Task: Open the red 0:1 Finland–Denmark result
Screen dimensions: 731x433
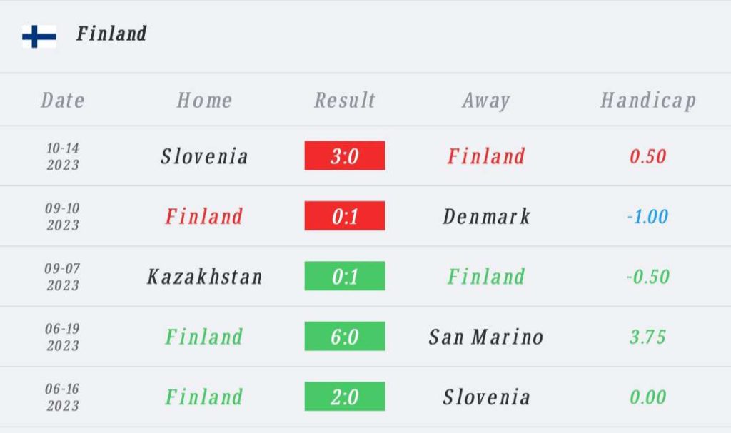Action: click(345, 216)
